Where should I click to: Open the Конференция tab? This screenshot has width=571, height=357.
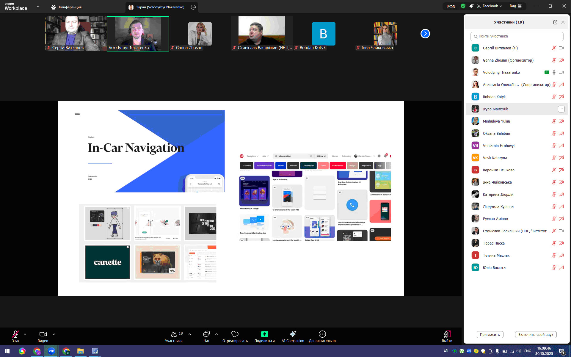coord(66,7)
